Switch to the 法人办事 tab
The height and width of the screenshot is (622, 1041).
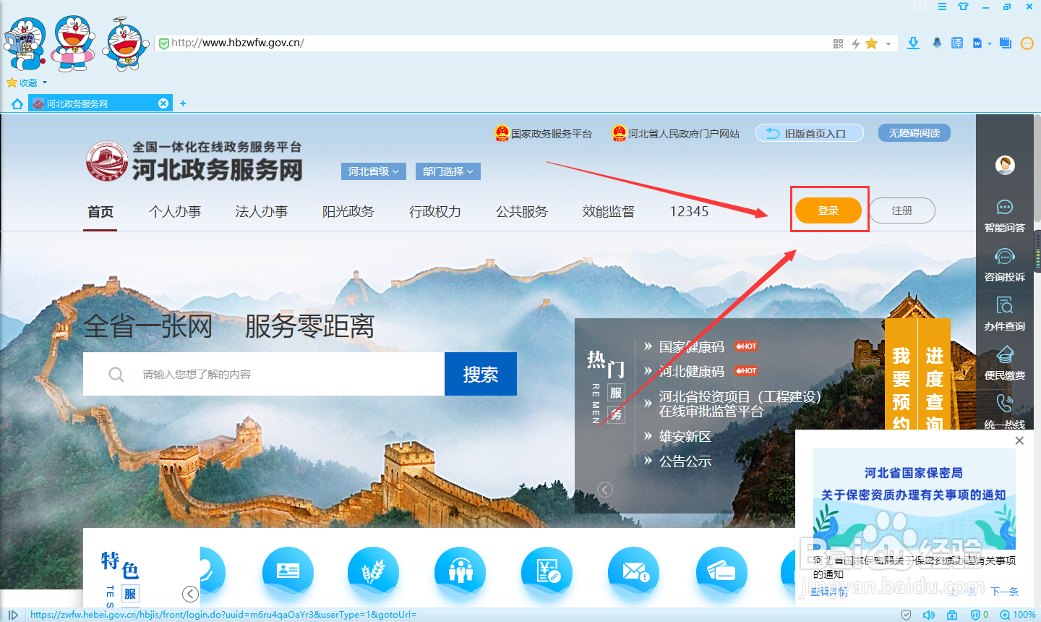(x=262, y=211)
